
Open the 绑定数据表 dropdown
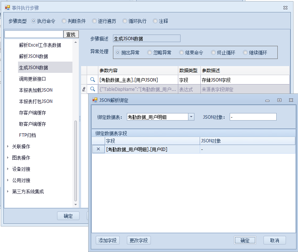pos(191,117)
